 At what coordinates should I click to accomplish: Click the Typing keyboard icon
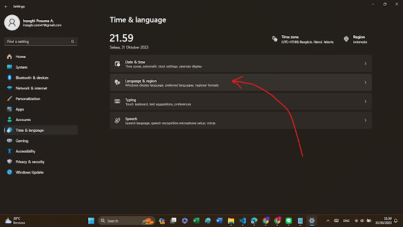pyautogui.click(x=118, y=102)
